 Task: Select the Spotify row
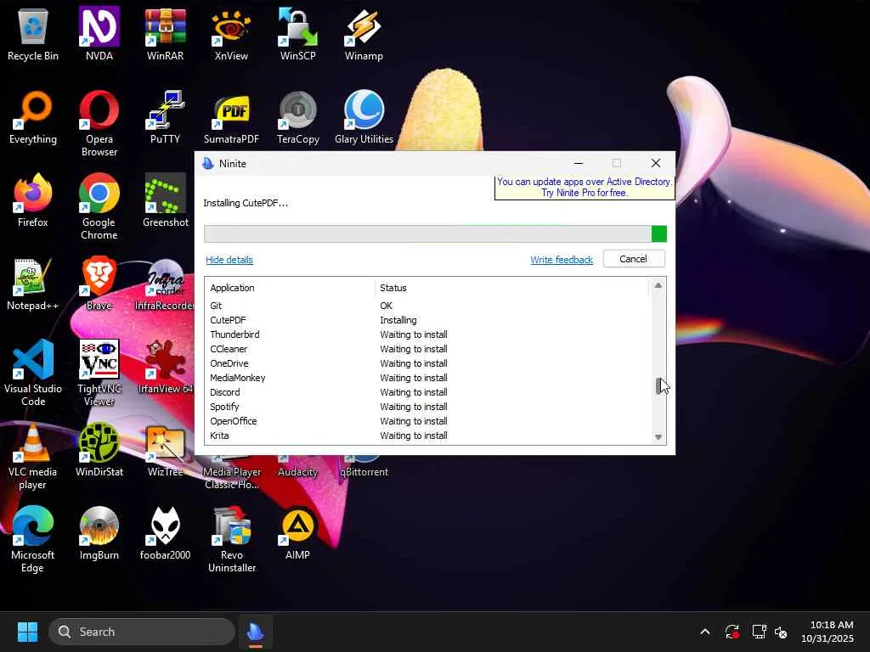pos(427,407)
